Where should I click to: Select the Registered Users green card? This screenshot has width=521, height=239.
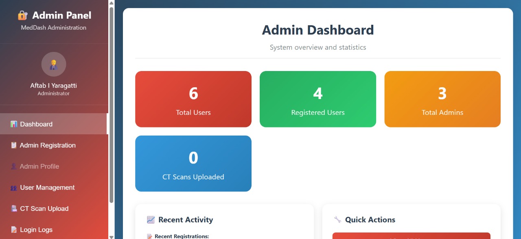click(x=318, y=99)
